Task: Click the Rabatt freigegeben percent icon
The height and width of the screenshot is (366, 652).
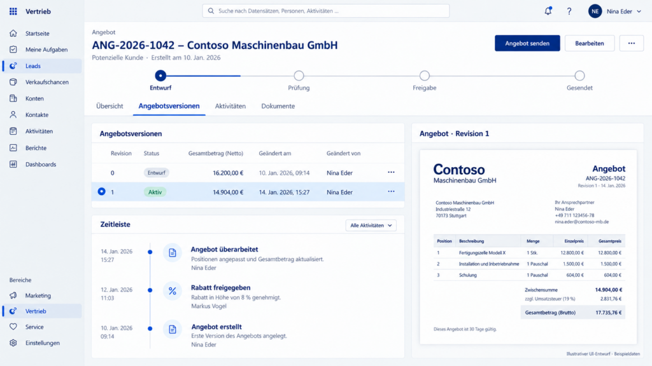Action: coord(172,291)
